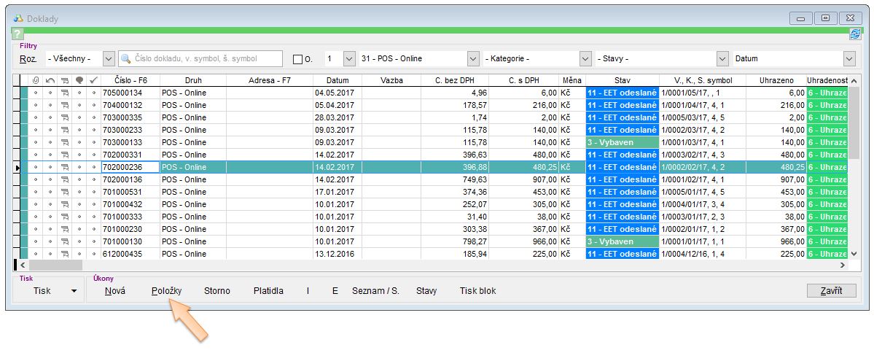Expand the '- Všechny -' dropdown
Image resolution: width=874 pixels, height=353 pixels.
point(109,59)
